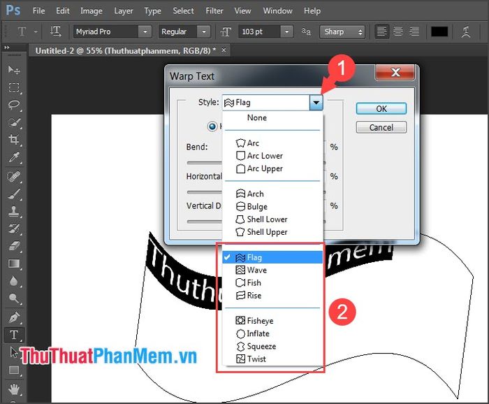
Task: Toggle text orientation icon in options bar
Action: (56, 31)
